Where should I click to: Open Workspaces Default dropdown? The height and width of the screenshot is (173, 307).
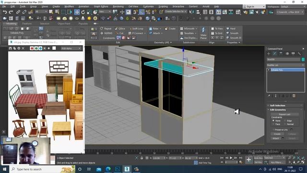pos(293,6)
